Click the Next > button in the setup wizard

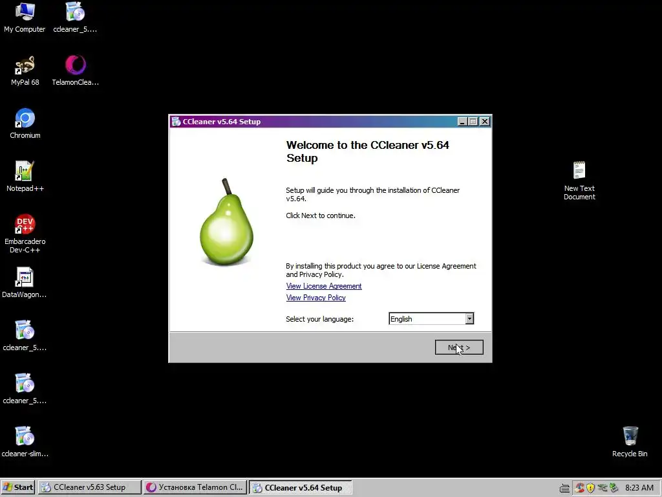click(459, 348)
